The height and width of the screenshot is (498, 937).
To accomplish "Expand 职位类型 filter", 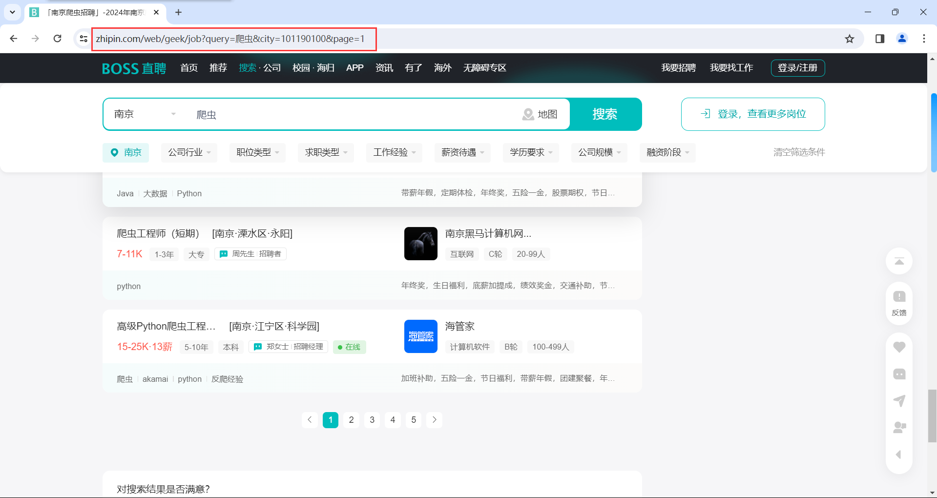I will point(258,152).
